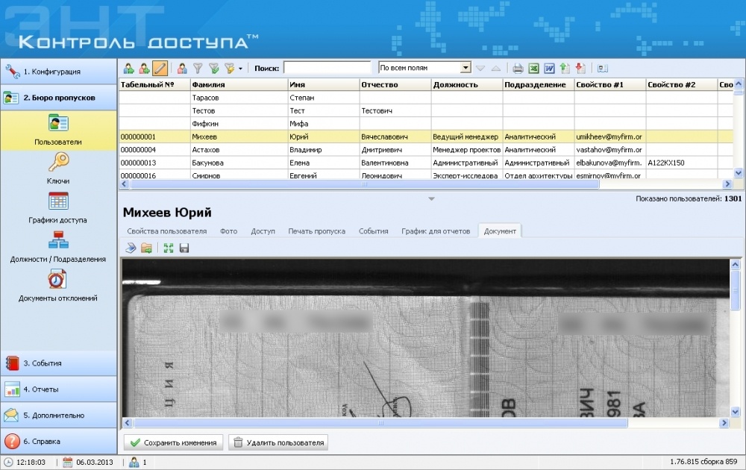This screenshot has height=470, width=746.
Task: Export the table to Excel
Action: pos(533,69)
